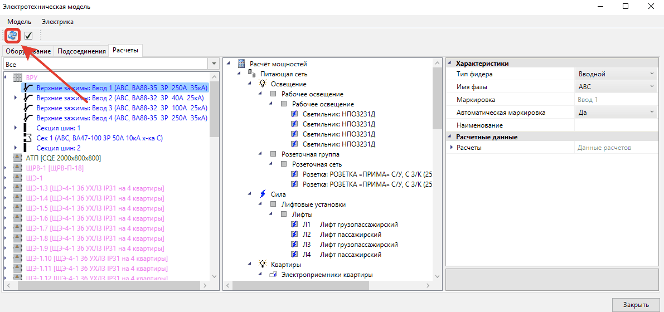Click the refresh model toolbar icon
Image resolution: width=664 pixels, height=312 pixels.
coord(12,36)
